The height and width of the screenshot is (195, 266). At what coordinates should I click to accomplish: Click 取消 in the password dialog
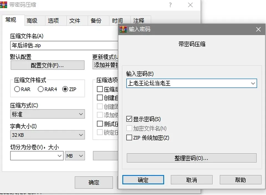[x=192, y=180]
